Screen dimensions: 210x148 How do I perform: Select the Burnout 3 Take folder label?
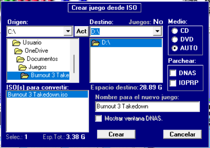pyautogui.click(x=50, y=75)
